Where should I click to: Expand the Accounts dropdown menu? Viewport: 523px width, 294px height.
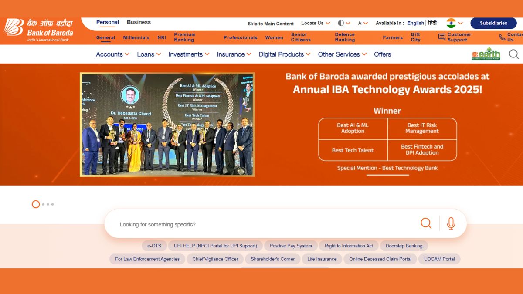click(112, 54)
